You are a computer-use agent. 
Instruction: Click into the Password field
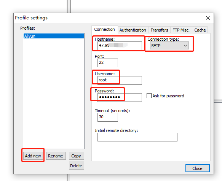pos(120,97)
